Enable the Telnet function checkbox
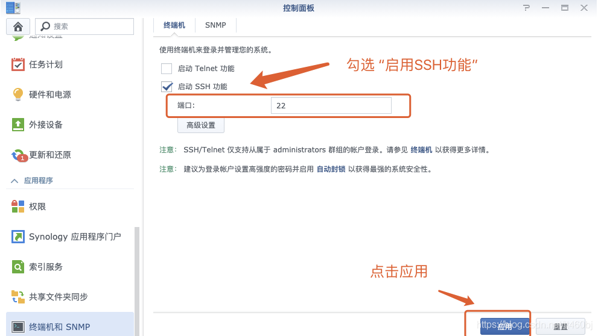598x336 pixels. pos(167,69)
